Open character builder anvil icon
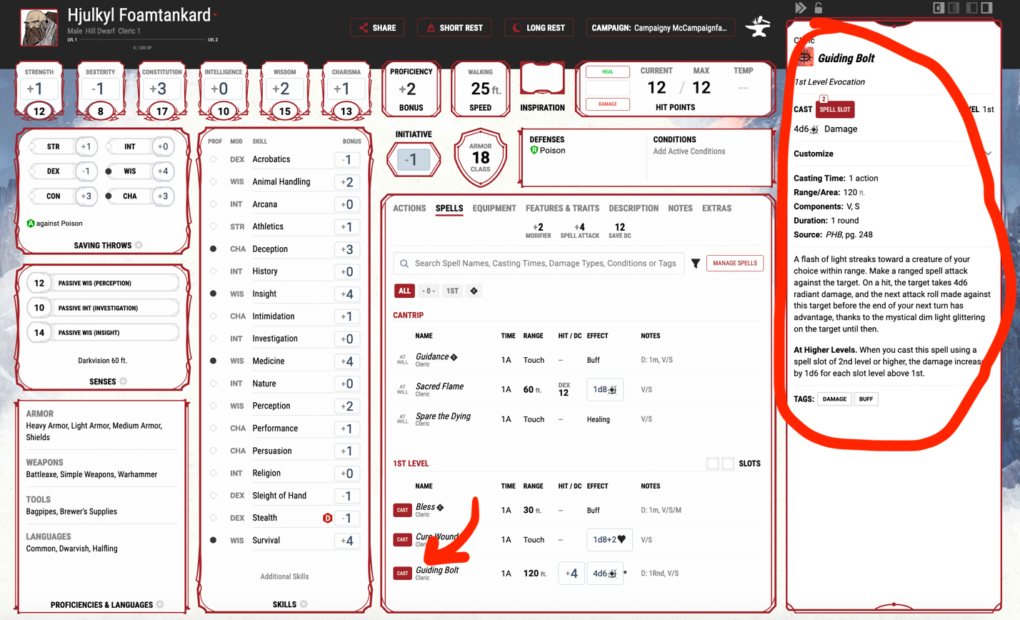Screen dimensions: 1020x620 click(757, 28)
